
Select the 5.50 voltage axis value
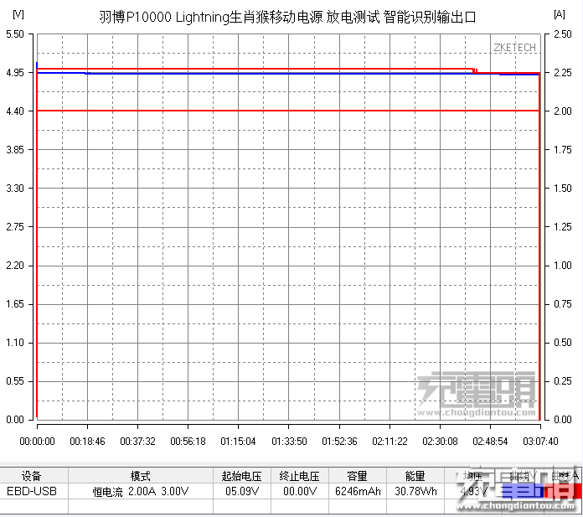(15, 34)
